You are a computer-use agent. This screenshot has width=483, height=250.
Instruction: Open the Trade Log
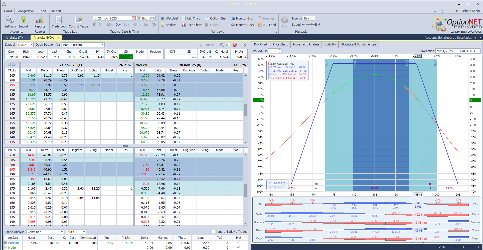59,22
